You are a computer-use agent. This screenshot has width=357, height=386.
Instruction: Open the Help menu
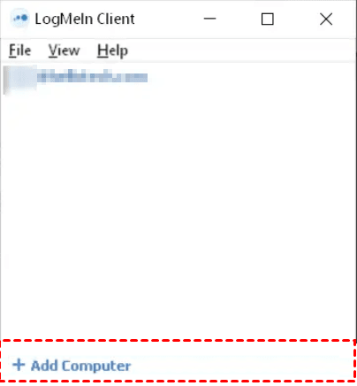[x=112, y=50]
